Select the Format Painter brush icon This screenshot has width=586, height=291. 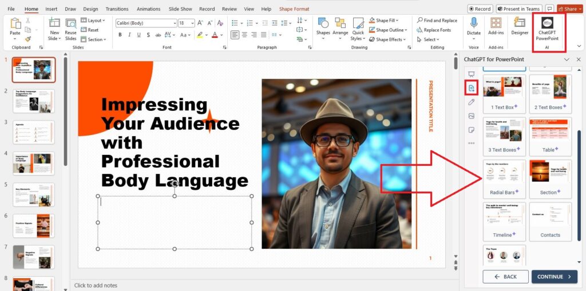coord(28,39)
